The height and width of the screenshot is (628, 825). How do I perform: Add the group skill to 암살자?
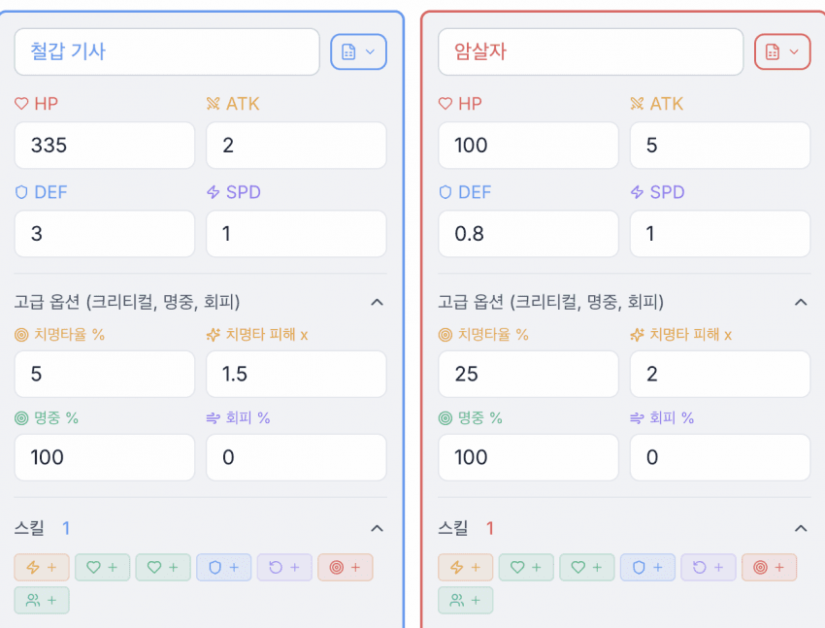point(466,601)
